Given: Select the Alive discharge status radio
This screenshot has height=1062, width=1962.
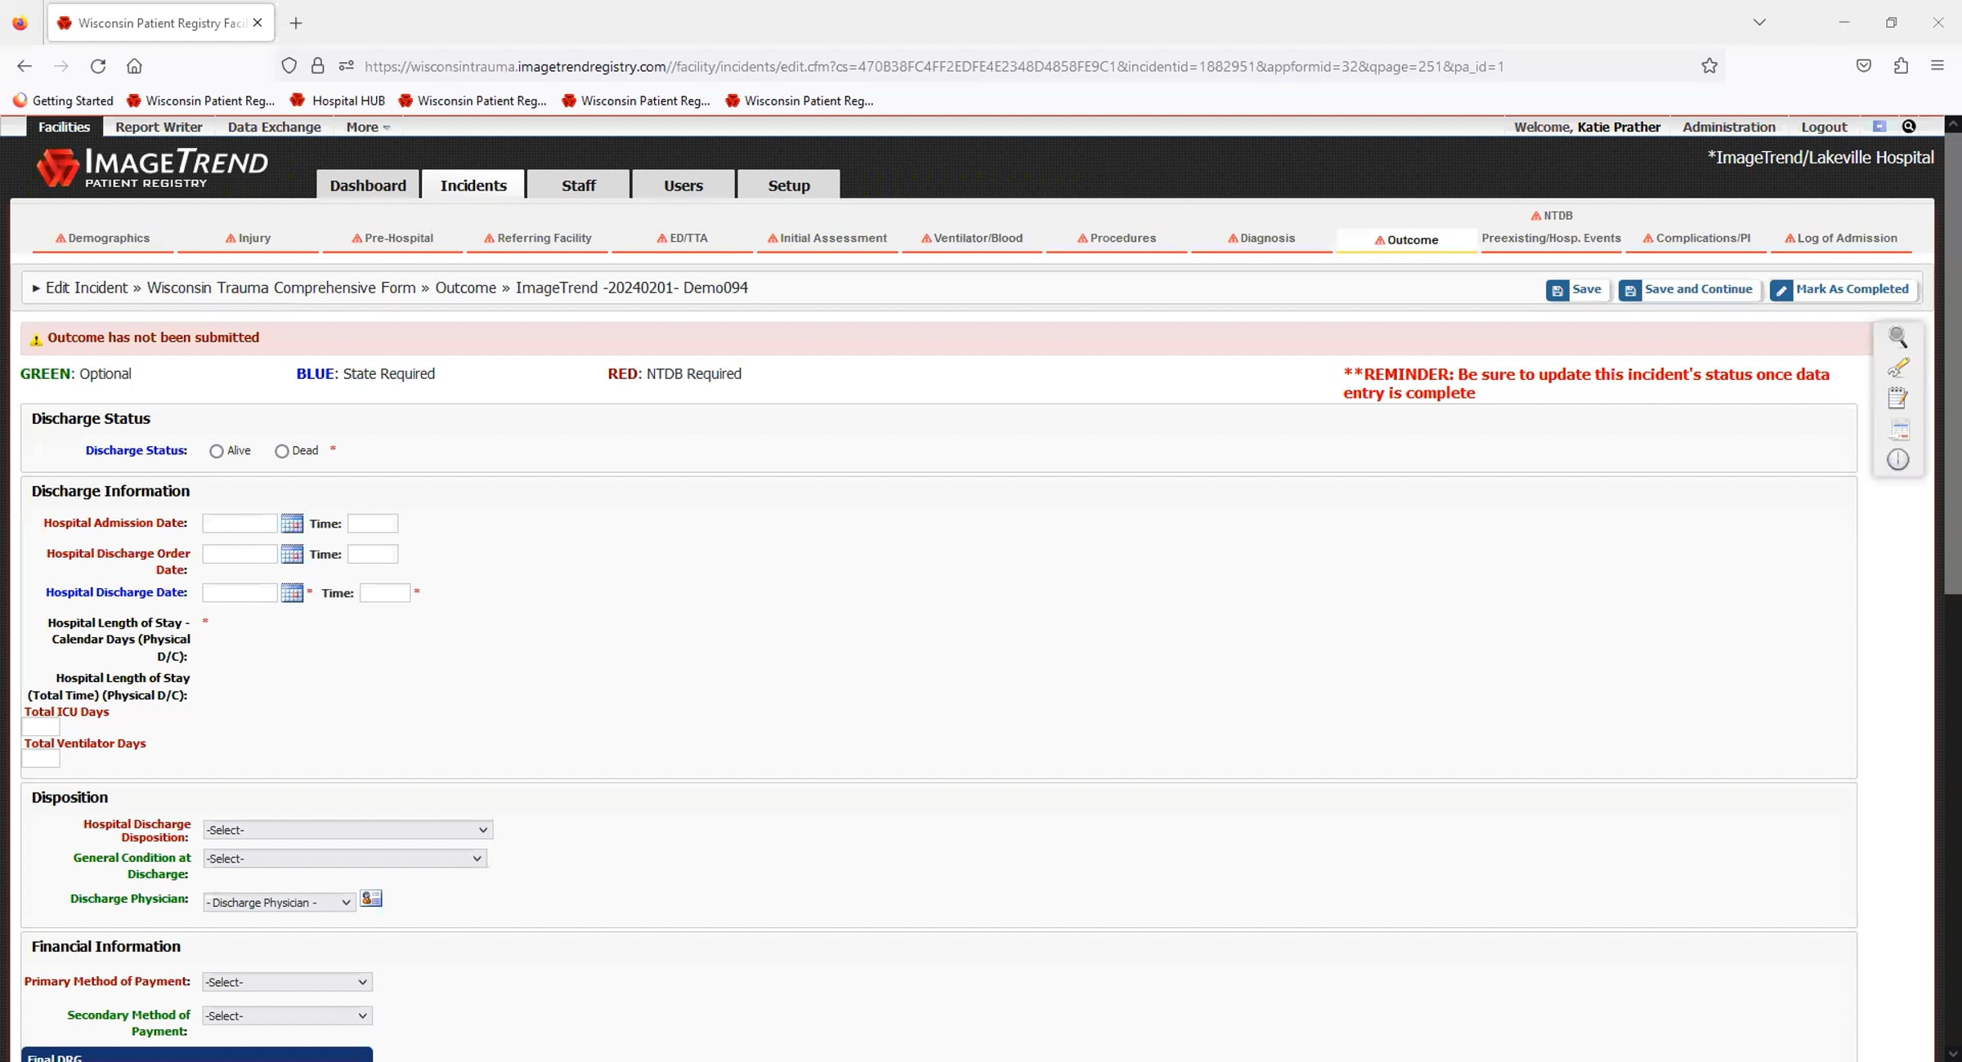Looking at the screenshot, I should tap(217, 451).
